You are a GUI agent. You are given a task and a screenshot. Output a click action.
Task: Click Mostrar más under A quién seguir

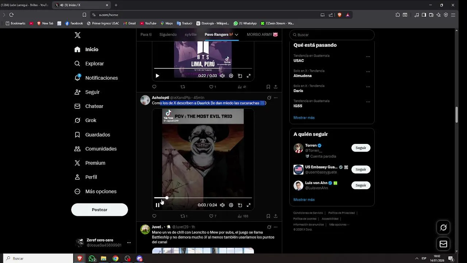click(304, 199)
